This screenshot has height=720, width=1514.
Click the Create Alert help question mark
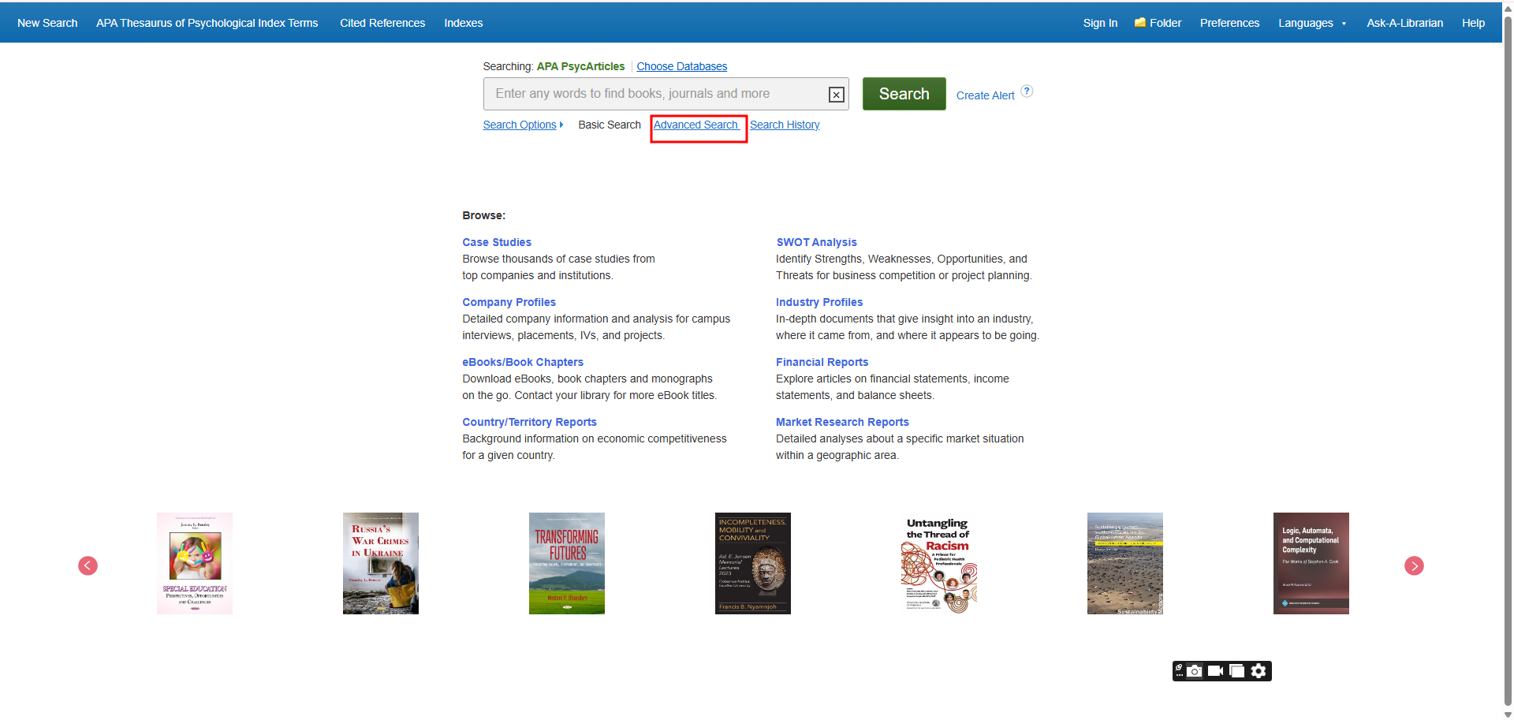pos(1027,91)
